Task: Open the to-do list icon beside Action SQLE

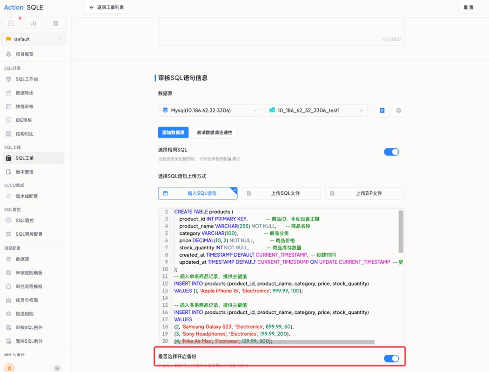Action: (x=10, y=23)
